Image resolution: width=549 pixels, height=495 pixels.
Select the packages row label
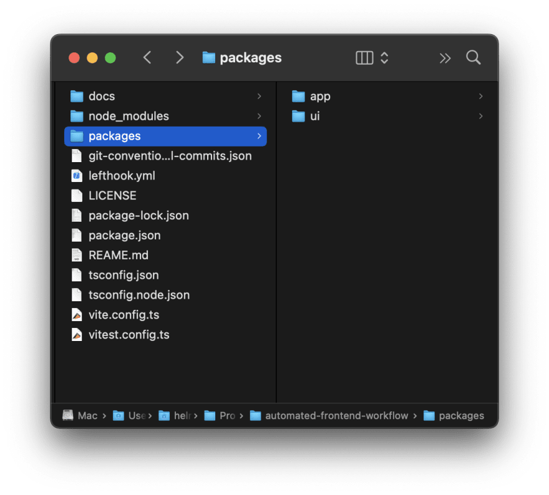point(115,136)
